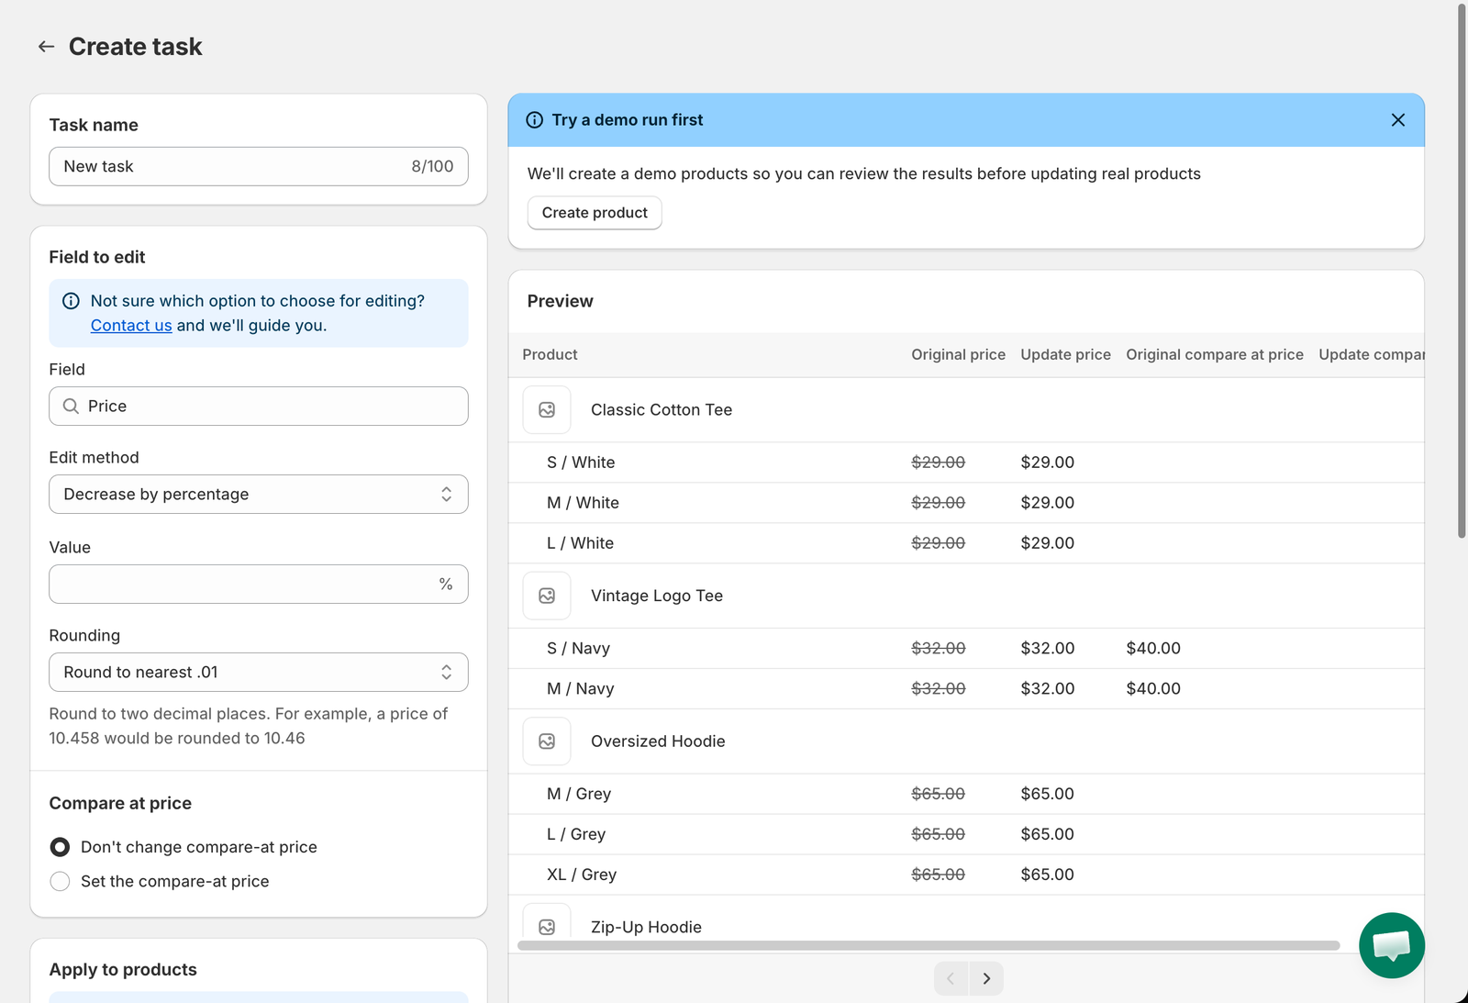Open the Contact us link
The image size is (1468, 1003).
131,326
